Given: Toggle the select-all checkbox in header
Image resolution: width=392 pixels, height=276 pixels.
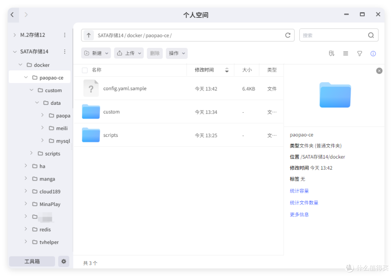Looking at the screenshot, I should (x=85, y=70).
